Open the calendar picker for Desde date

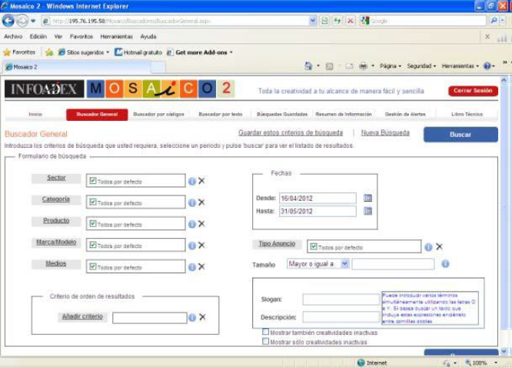(367, 198)
